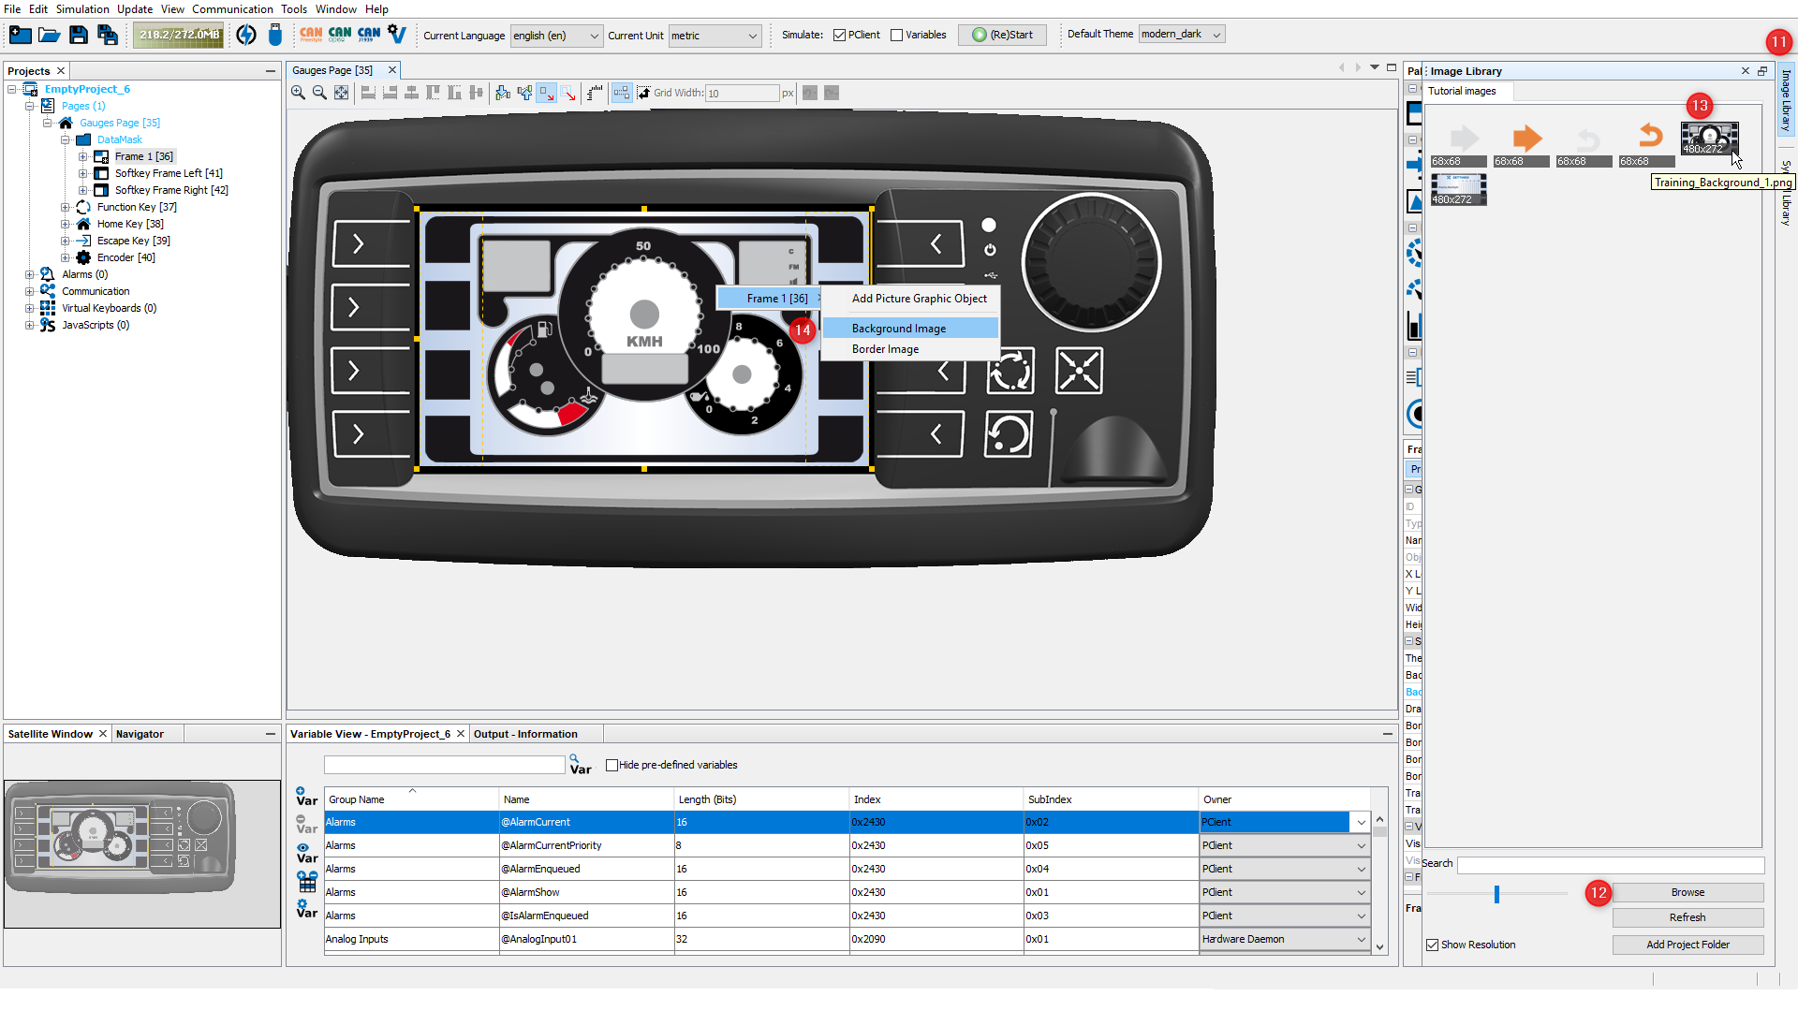This screenshot has height=1011, width=1798.
Task: Select Background Image from context menu
Action: pos(899,327)
